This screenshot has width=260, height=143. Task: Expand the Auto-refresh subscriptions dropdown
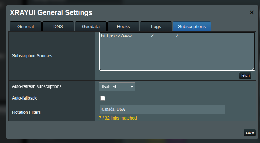point(117,86)
